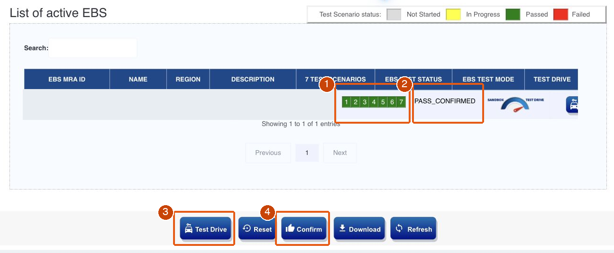Select page 1 in pagination
The height and width of the screenshot is (253, 614).
click(x=307, y=153)
